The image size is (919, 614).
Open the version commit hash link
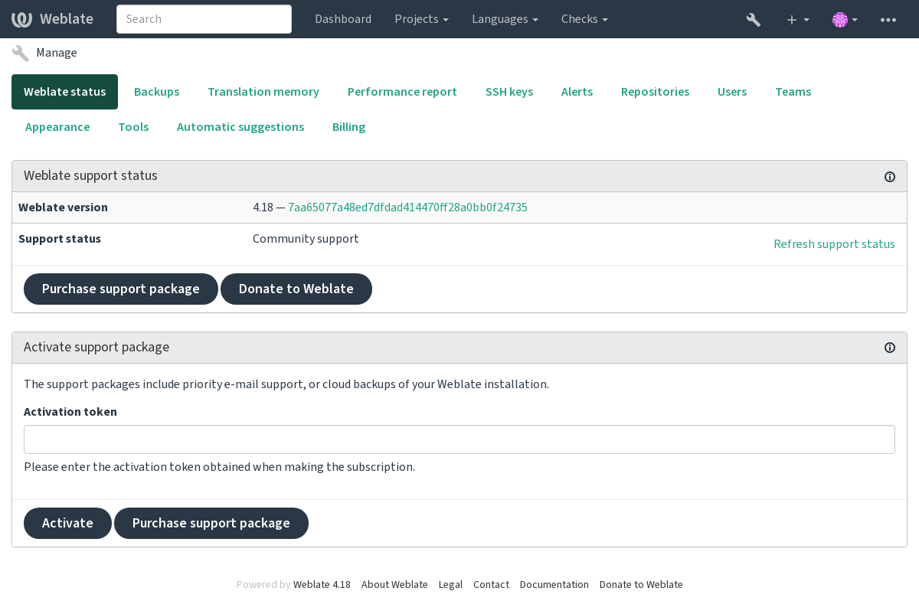(x=407, y=207)
